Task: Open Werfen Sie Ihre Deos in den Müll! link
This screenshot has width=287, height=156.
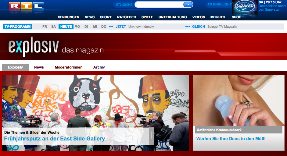Action: pos(231,139)
